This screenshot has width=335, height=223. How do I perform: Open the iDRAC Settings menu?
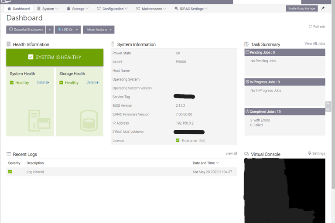coord(191,9)
